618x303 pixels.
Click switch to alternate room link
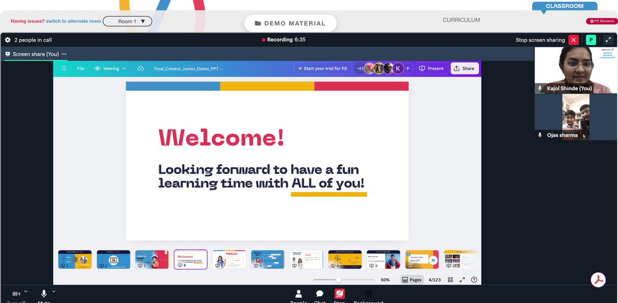[74, 21]
